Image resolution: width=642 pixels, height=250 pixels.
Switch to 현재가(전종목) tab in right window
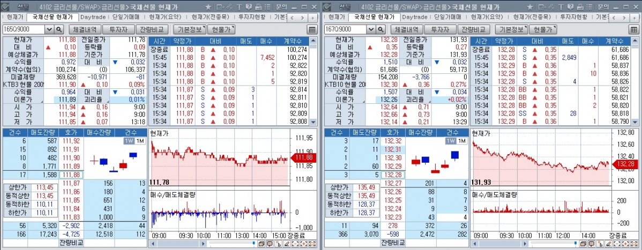(531, 17)
